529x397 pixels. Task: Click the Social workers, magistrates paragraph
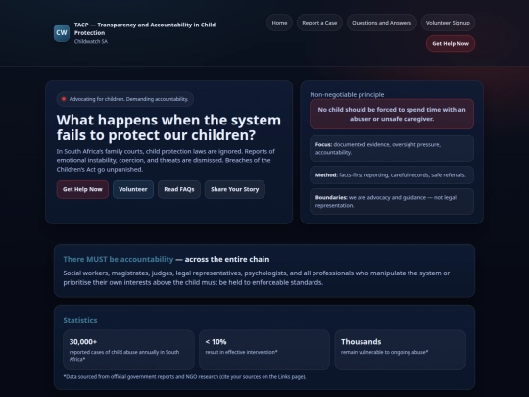click(x=257, y=277)
